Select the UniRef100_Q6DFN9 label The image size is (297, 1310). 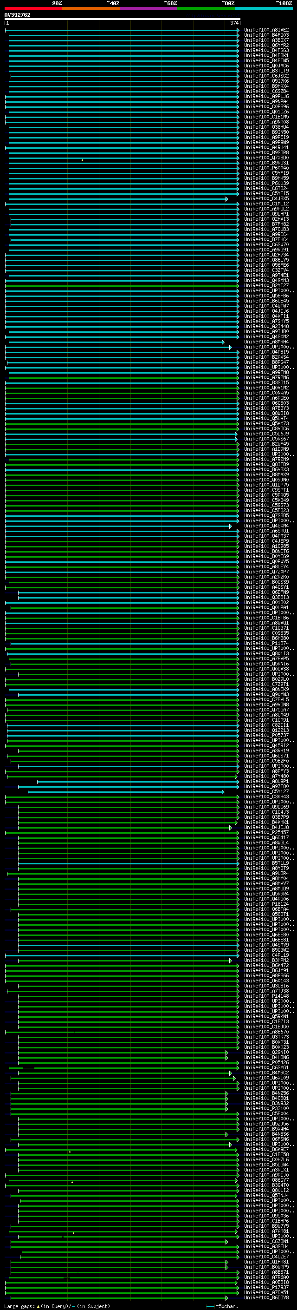[x=266, y=592]
